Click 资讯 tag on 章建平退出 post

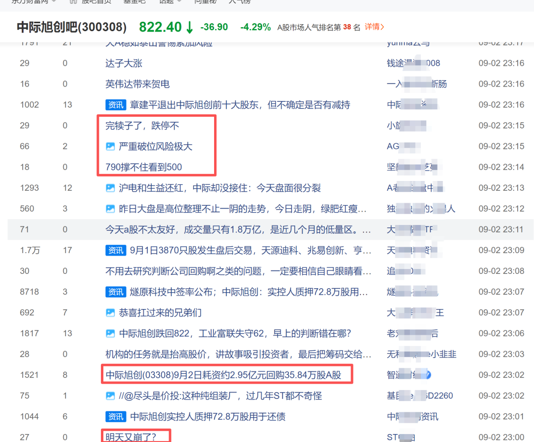click(116, 105)
